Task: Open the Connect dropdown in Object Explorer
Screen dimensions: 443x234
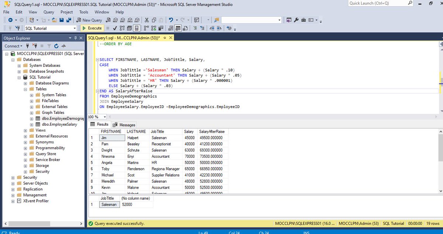Action: (x=13, y=46)
